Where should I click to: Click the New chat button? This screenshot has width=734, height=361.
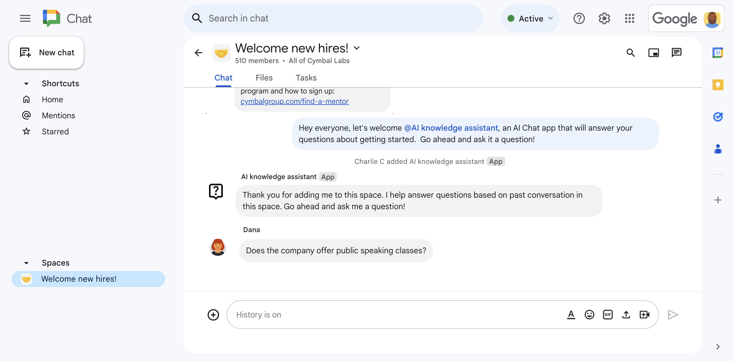tap(47, 52)
